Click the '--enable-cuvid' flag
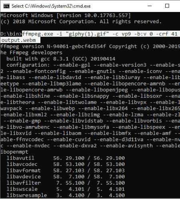Image resolution: width=180 pixels, height=199 pixels. click(69, 140)
